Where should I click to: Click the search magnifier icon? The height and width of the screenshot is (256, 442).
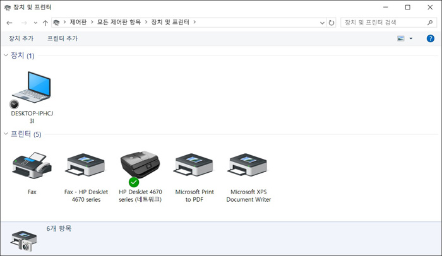[x=430, y=23]
